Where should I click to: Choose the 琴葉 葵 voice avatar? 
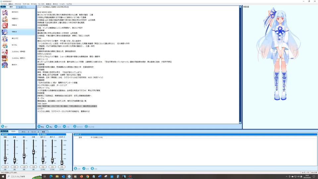point(5,32)
